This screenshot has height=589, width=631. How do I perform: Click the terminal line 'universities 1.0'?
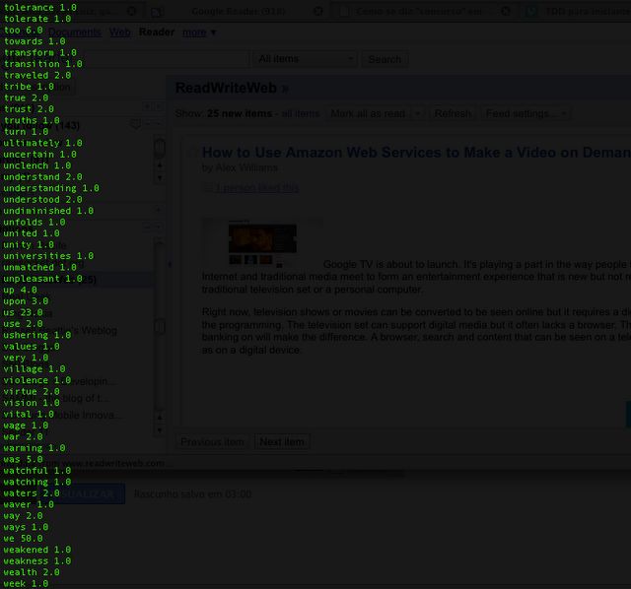(48, 256)
